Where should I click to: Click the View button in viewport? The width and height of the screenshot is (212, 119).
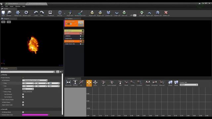[3, 22]
